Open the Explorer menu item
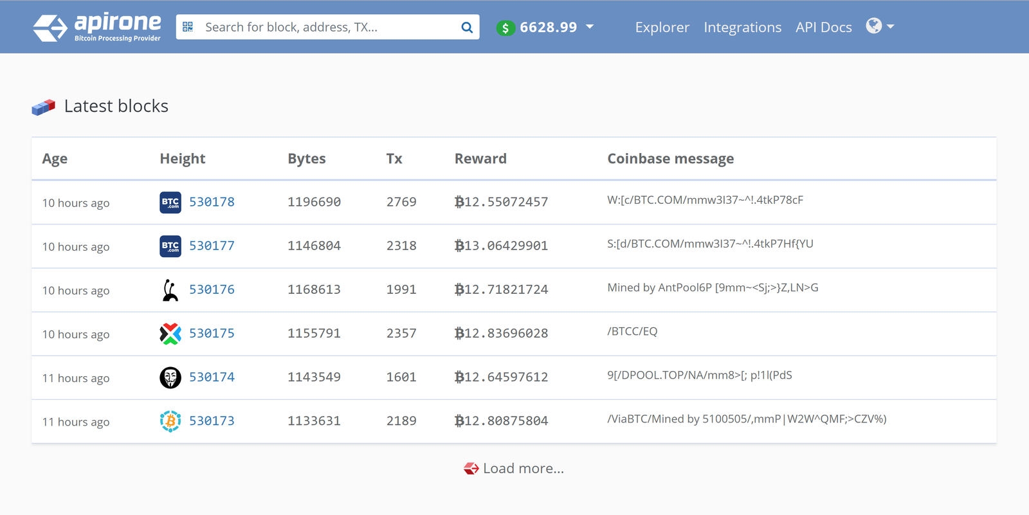The height and width of the screenshot is (515, 1029). 662,28
